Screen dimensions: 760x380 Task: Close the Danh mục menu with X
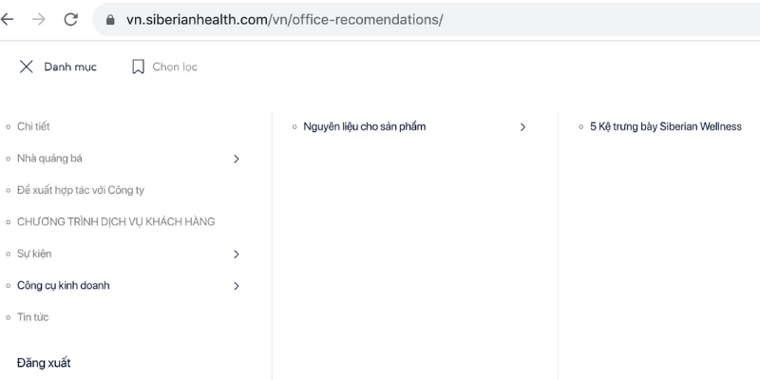click(27, 66)
